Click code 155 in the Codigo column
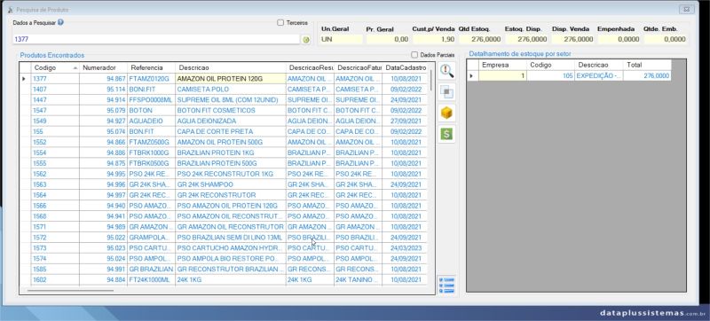The height and width of the screenshot is (321, 710). click(x=55, y=131)
